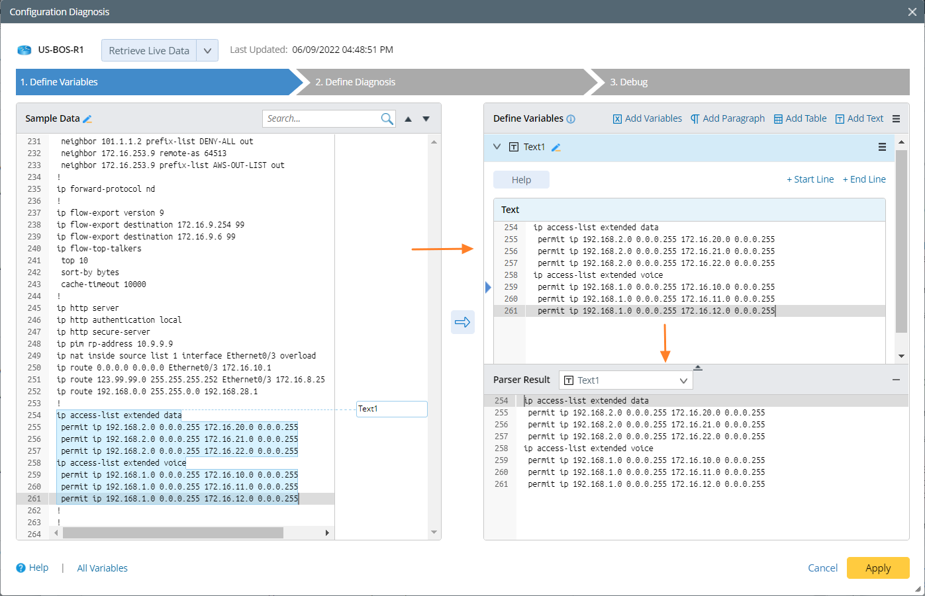This screenshot has height=596, width=925.
Task: Click Add Text
Action: pos(859,118)
